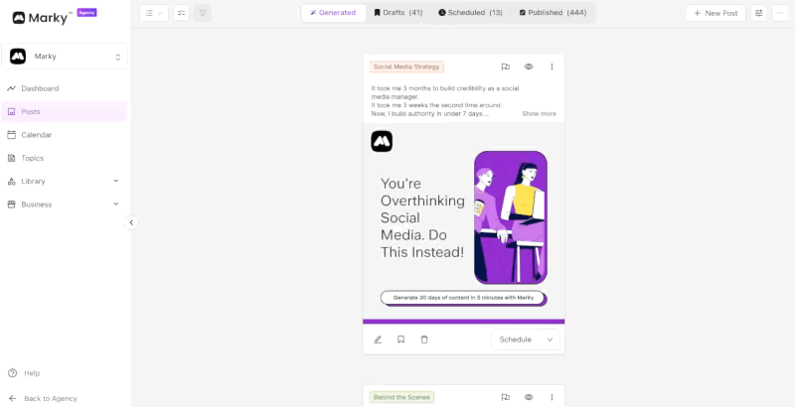
Task: Expand the Business section in the sidebar
Action: pos(64,204)
